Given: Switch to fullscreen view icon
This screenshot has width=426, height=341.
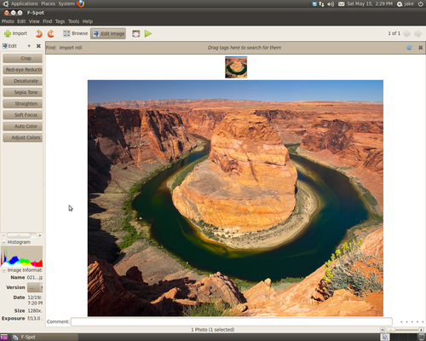Looking at the screenshot, I should (x=136, y=33).
